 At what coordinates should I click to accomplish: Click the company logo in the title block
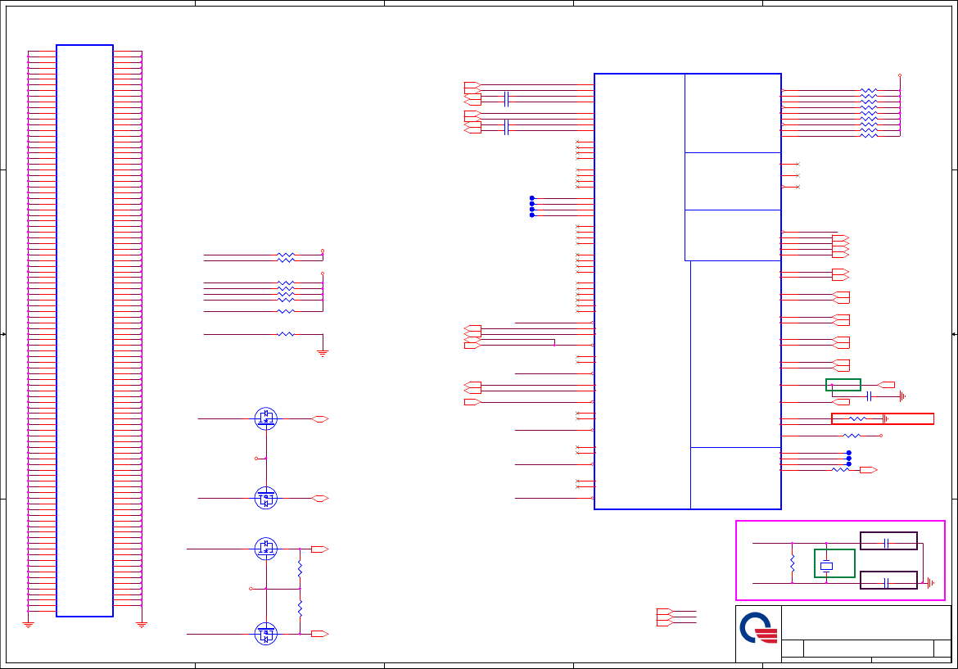758,628
